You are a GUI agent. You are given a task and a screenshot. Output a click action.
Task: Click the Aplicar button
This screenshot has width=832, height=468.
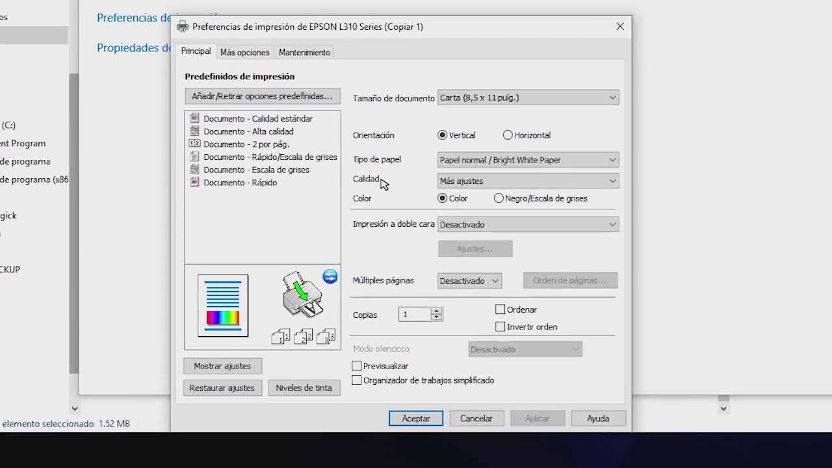pyautogui.click(x=538, y=419)
